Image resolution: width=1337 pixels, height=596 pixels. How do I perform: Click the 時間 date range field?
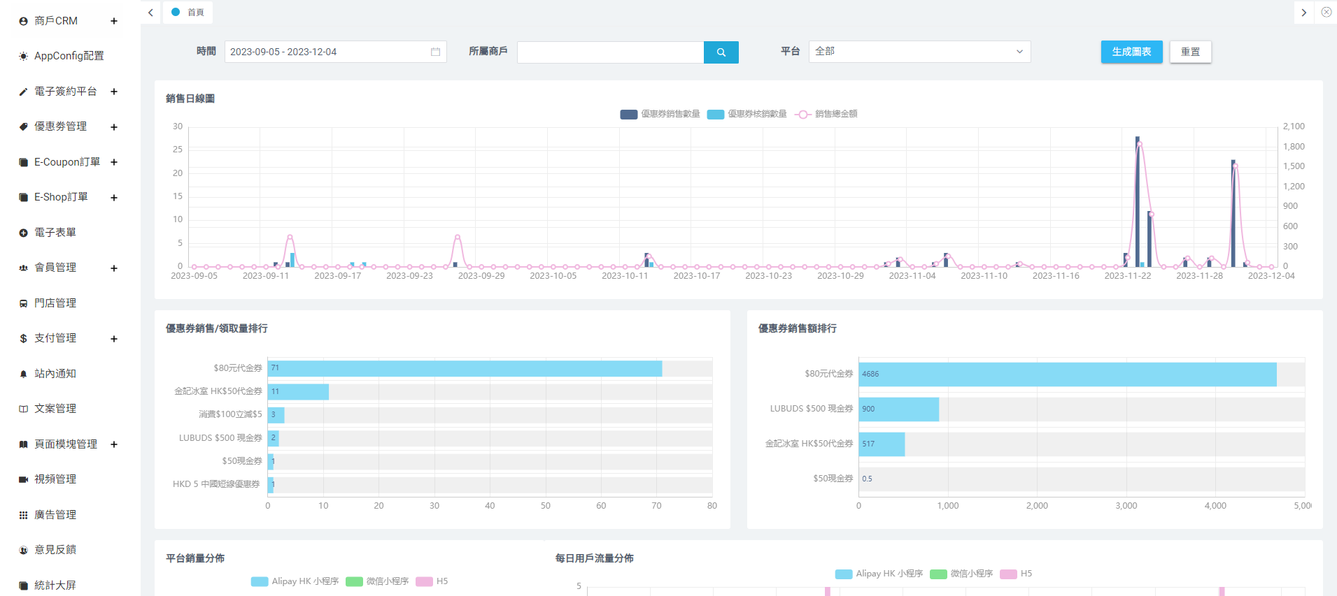335,52
